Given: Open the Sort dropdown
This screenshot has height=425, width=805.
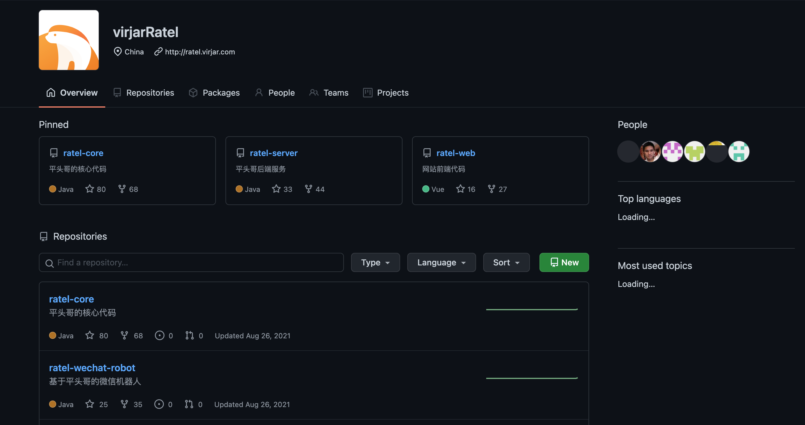Looking at the screenshot, I should tap(506, 262).
